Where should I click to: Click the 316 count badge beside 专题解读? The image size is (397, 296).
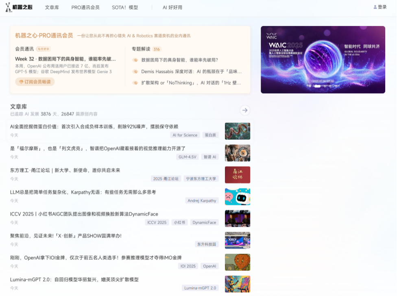pyautogui.click(x=157, y=49)
